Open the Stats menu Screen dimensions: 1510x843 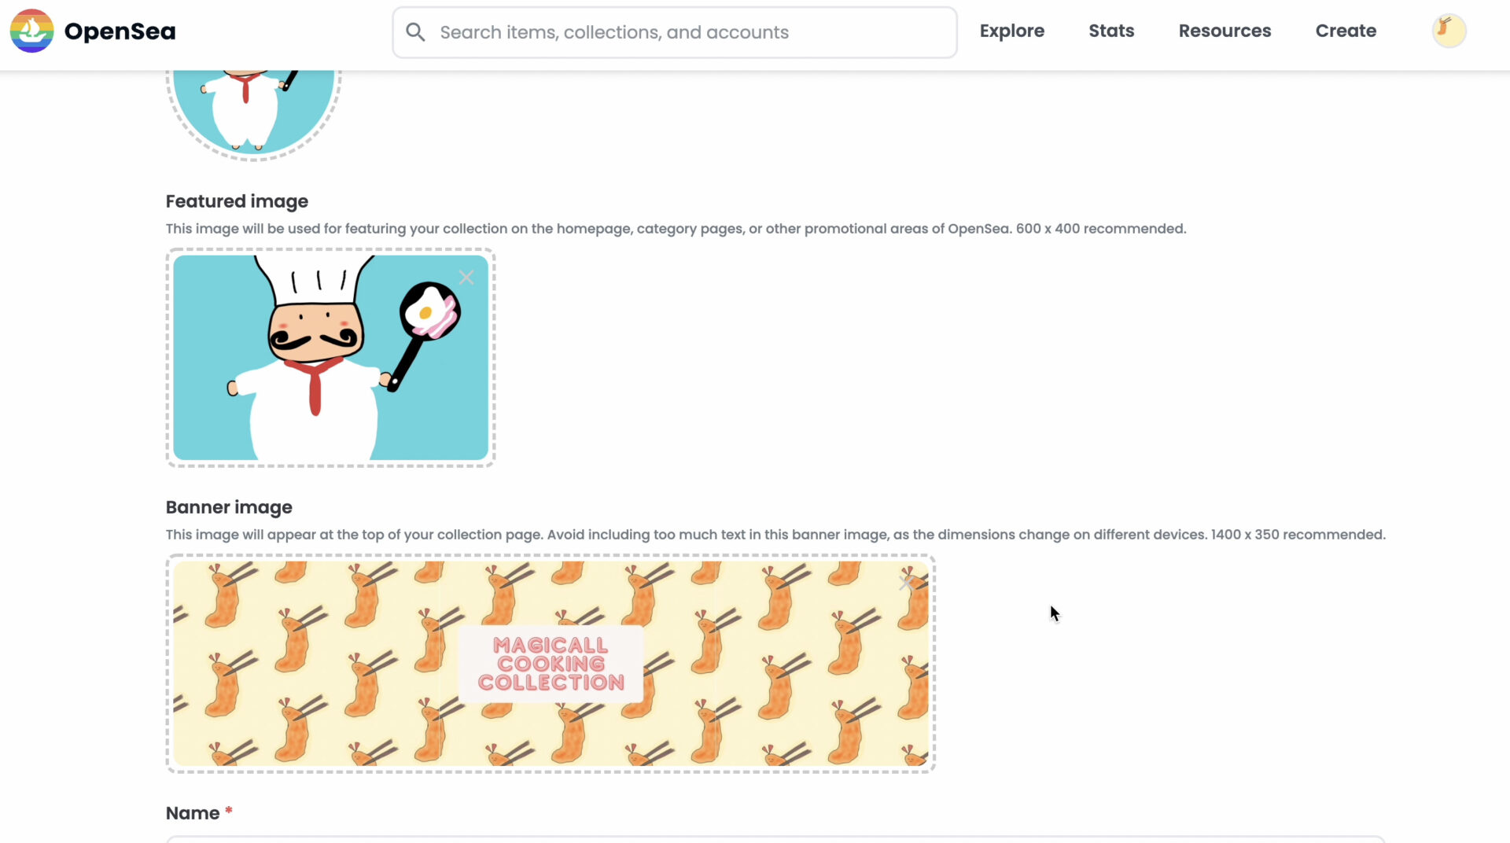(x=1111, y=31)
